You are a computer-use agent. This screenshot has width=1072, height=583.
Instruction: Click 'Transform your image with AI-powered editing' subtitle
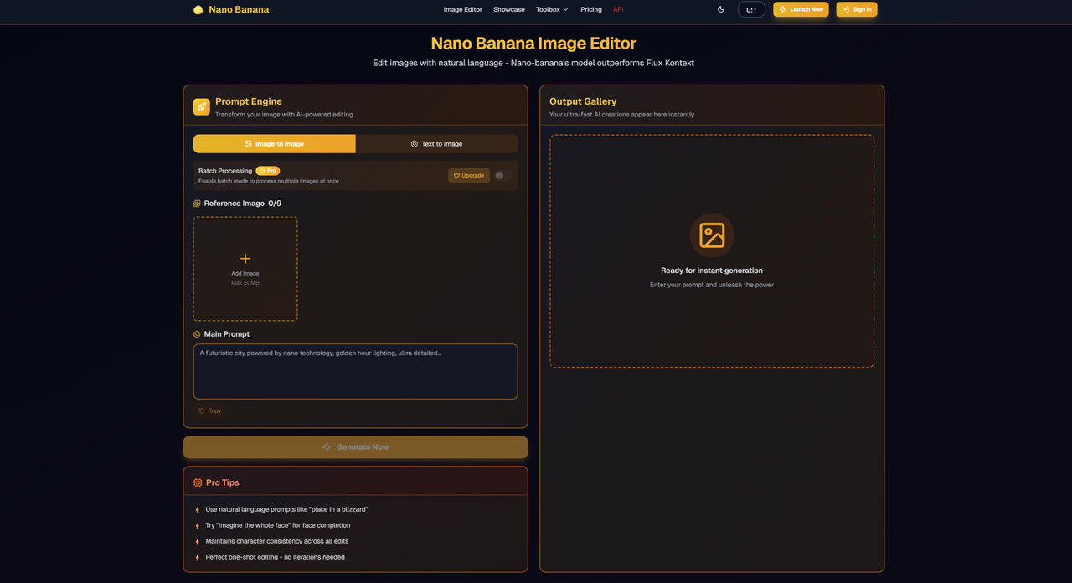coord(284,115)
